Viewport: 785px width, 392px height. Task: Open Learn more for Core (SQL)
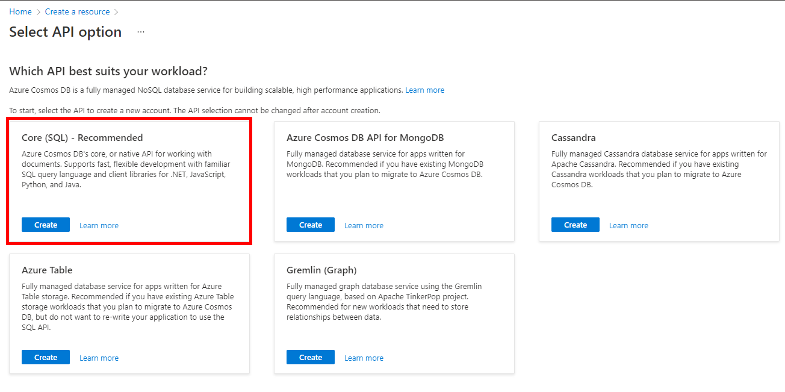[99, 225]
